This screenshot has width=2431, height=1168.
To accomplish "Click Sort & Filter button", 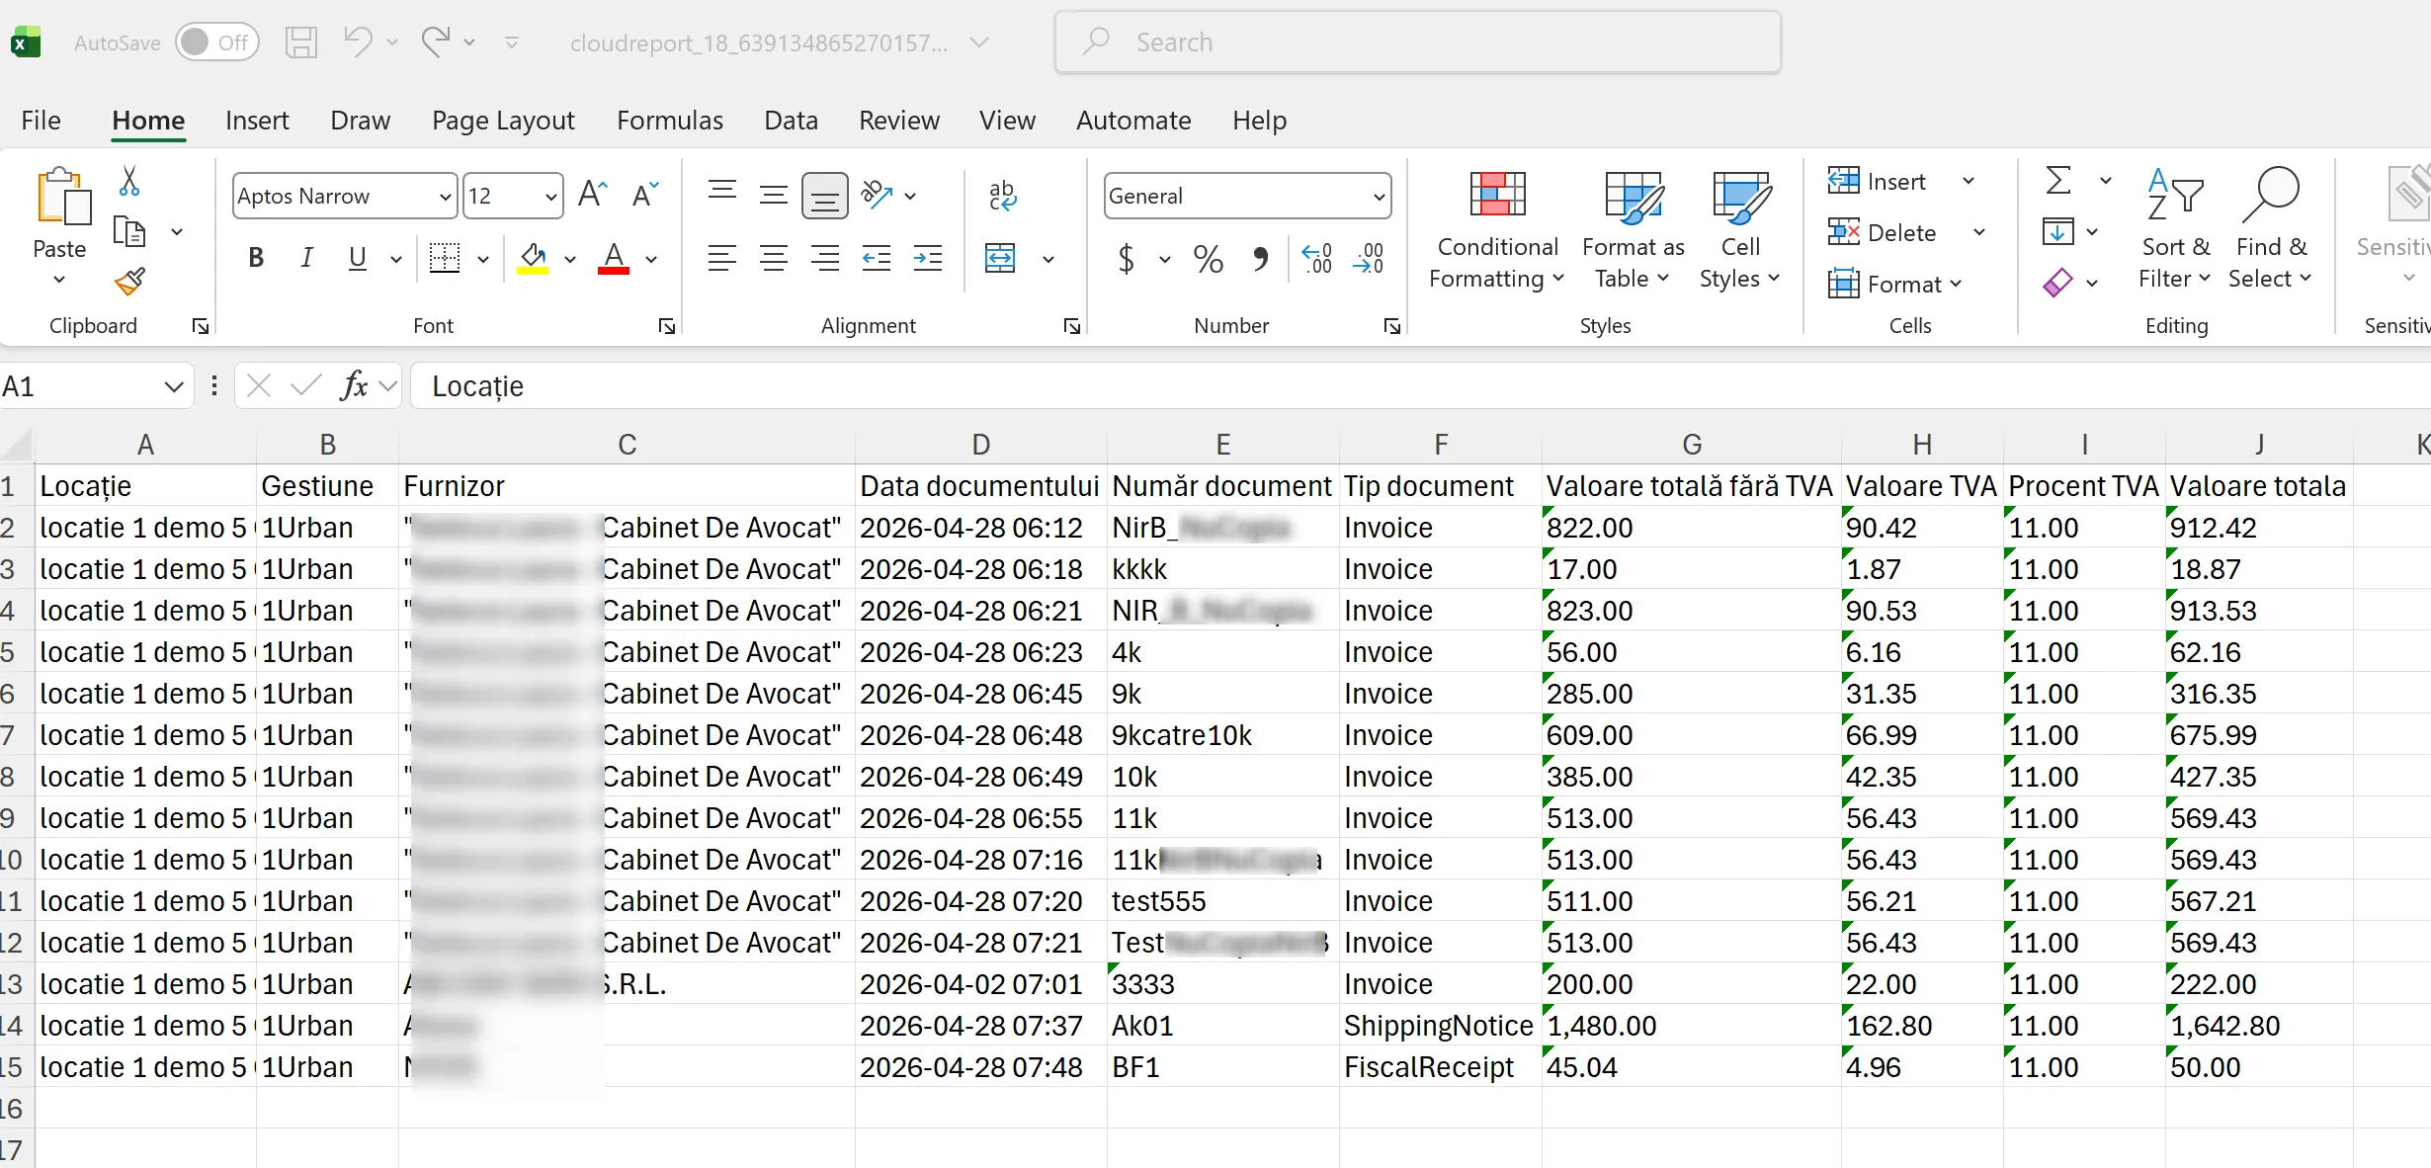I will pos(2175,230).
